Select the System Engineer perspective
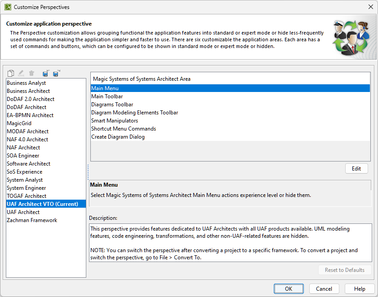This screenshot has width=378, height=297. (x=46, y=188)
